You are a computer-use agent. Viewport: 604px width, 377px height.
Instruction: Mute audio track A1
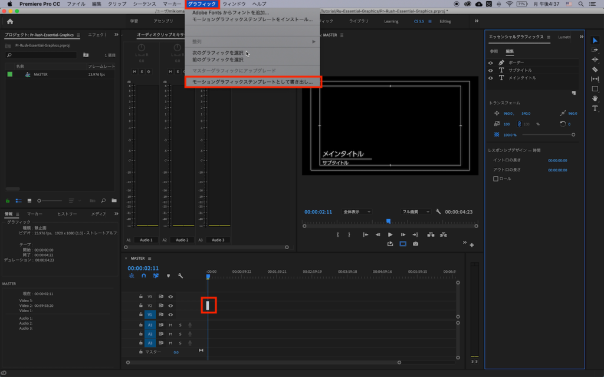click(170, 325)
